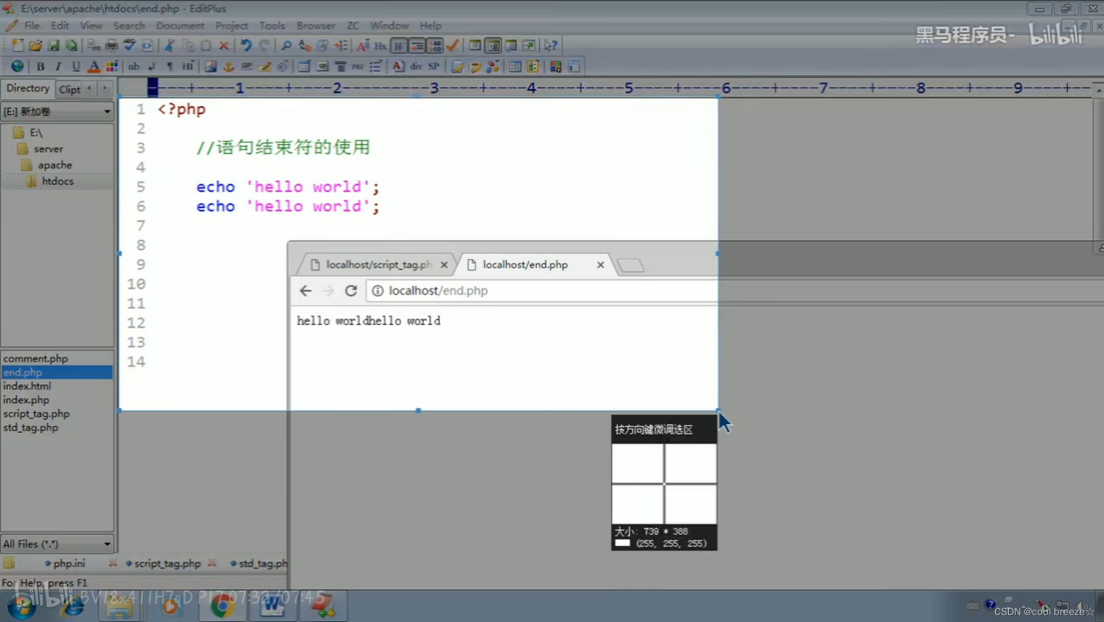Viewport: 1104px width, 622px height.
Task: Toggle paragraph mark display
Action: point(169,66)
